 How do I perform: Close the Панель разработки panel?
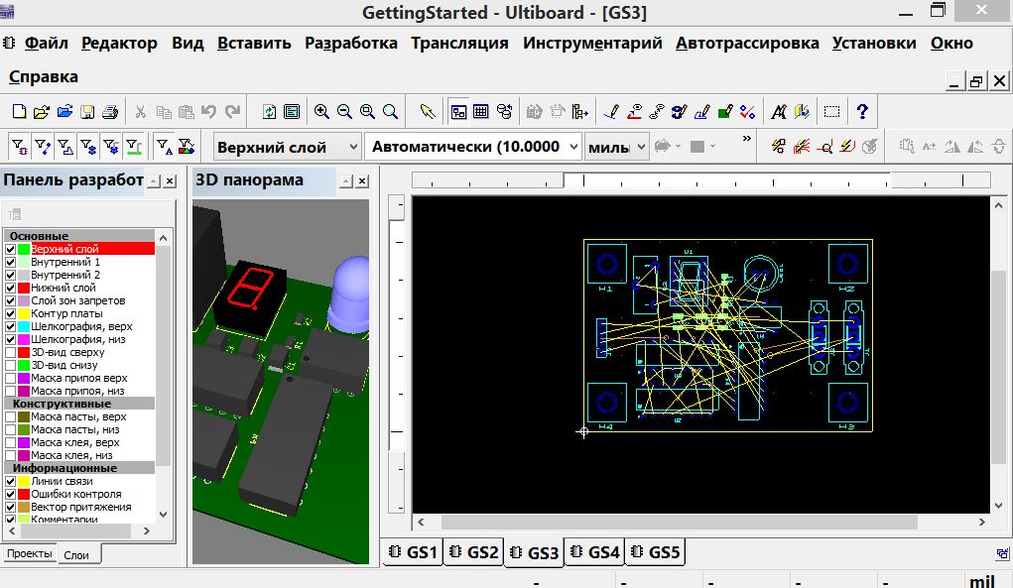pos(170,181)
